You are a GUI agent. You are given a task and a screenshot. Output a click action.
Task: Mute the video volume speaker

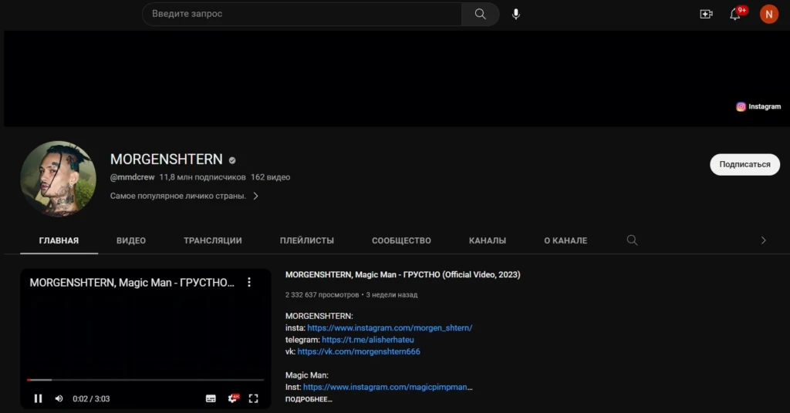[x=59, y=398]
